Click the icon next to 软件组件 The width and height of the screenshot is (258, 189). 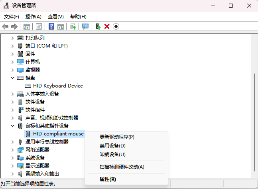21,110
